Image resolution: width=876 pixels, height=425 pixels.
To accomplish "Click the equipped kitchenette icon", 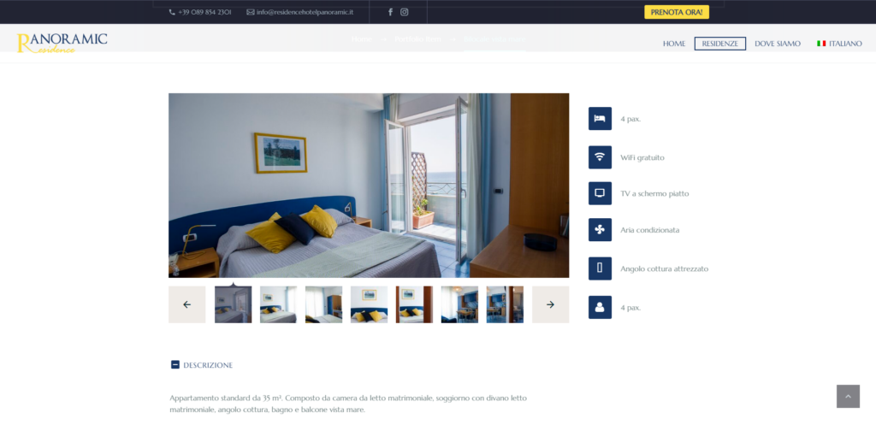I will tap(600, 269).
